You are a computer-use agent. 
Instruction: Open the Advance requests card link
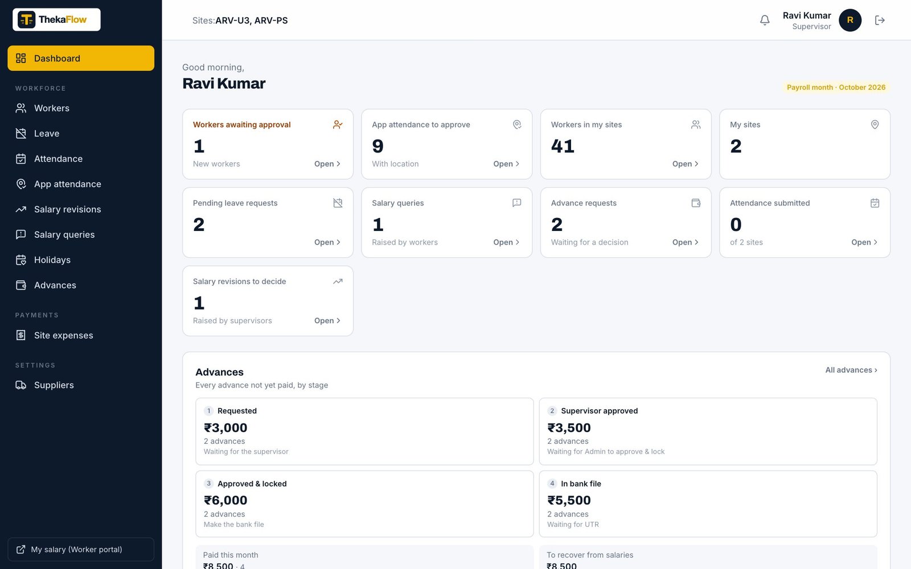(686, 242)
